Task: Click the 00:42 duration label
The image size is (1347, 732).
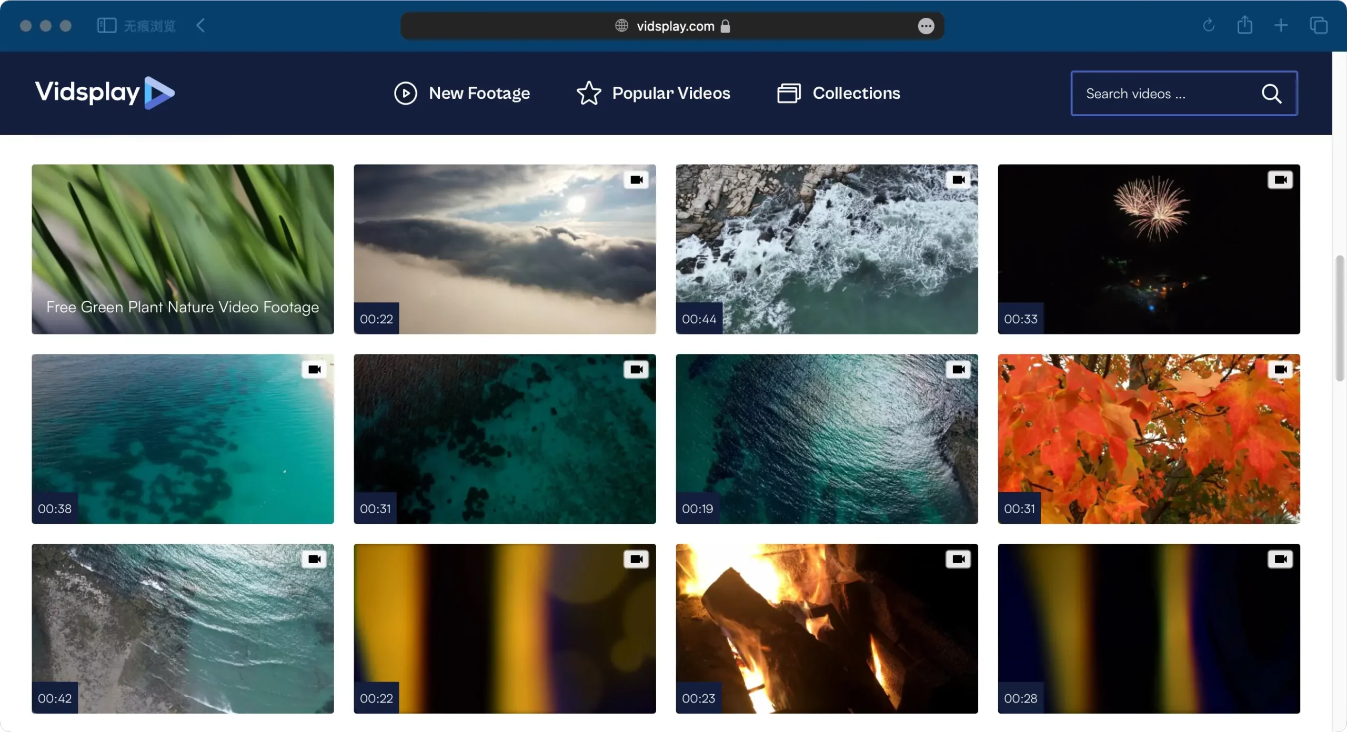Action: click(x=55, y=698)
